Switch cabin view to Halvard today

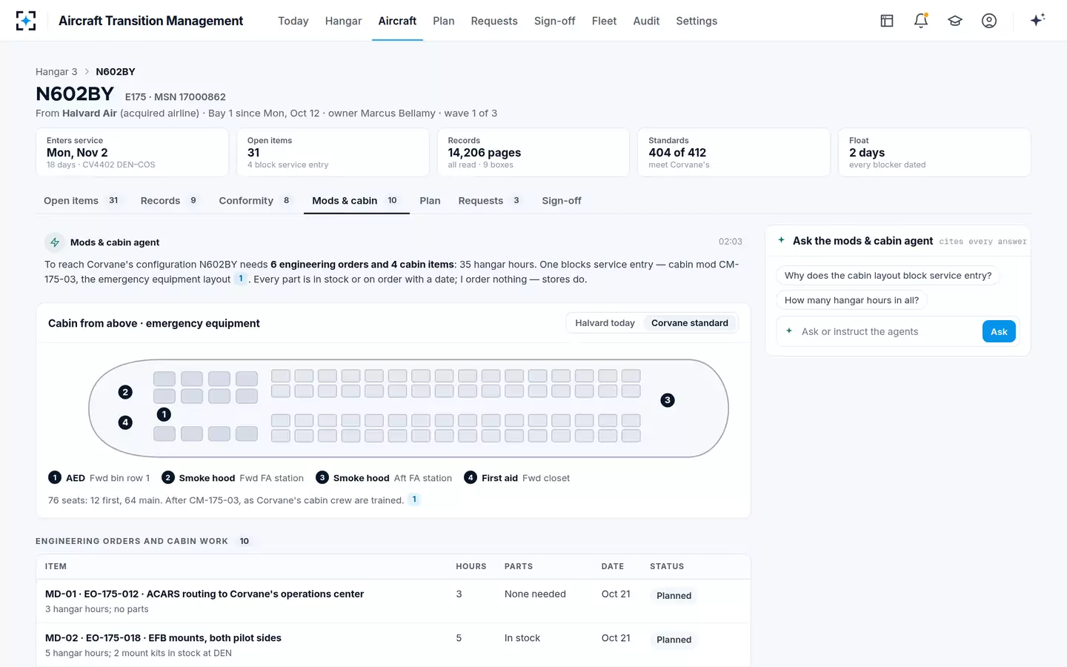point(605,323)
